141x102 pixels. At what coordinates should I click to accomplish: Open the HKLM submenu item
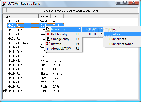pyautogui.click(x=92, y=29)
